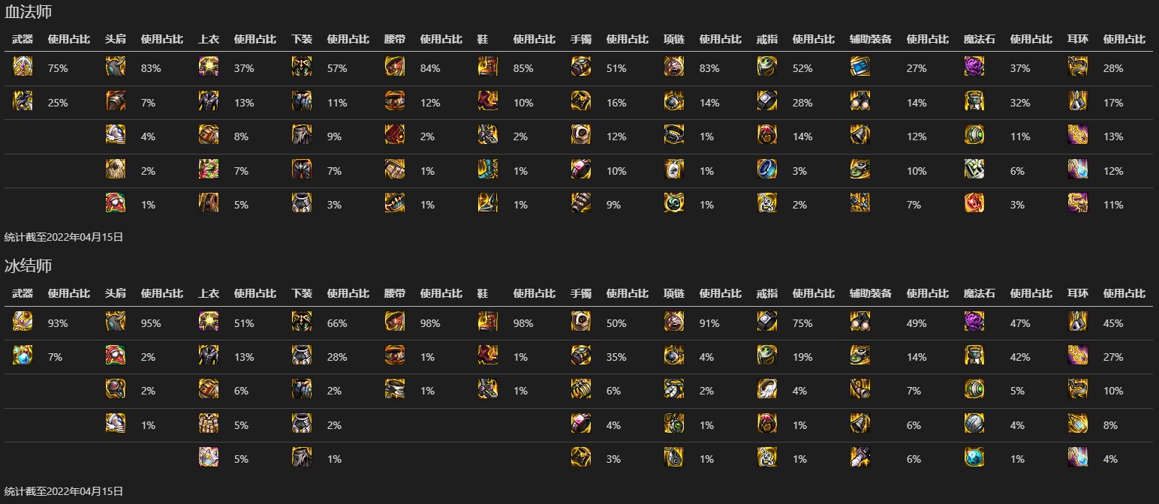Click the 血法师 section heading
The image size is (1159, 504).
pos(29,11)
